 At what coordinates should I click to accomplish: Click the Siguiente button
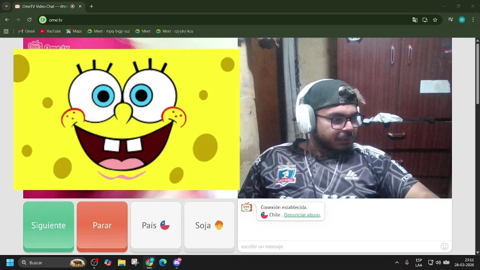tap(48, 225)
